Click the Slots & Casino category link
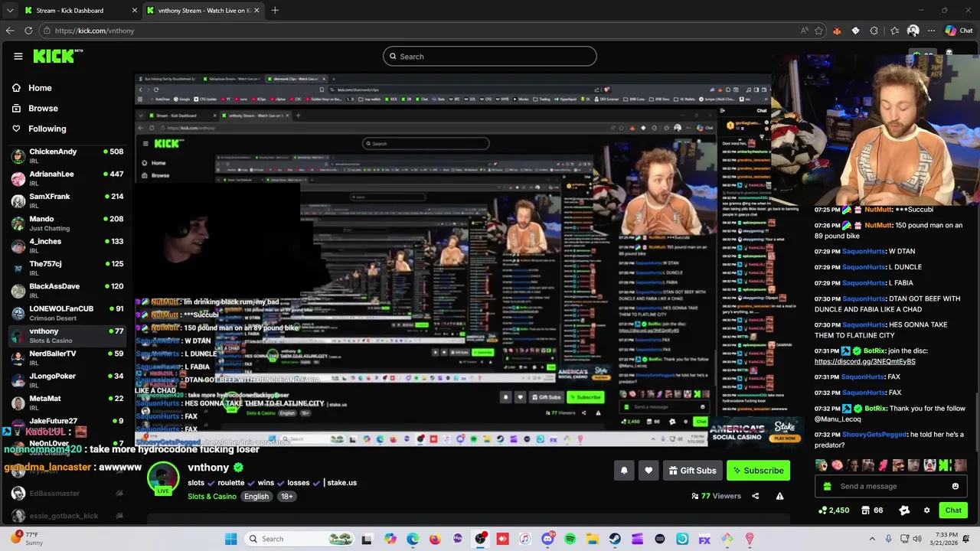The height and width of the screenshot is (551, 980). pyautogui.click(x=212, y=497)
